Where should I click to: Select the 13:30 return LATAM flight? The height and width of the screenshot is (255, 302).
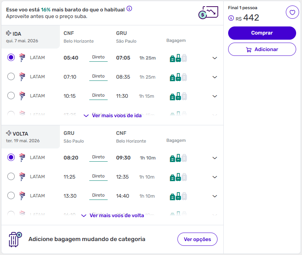click(x=11, y=196)
